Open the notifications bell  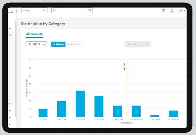coord(172,11)
